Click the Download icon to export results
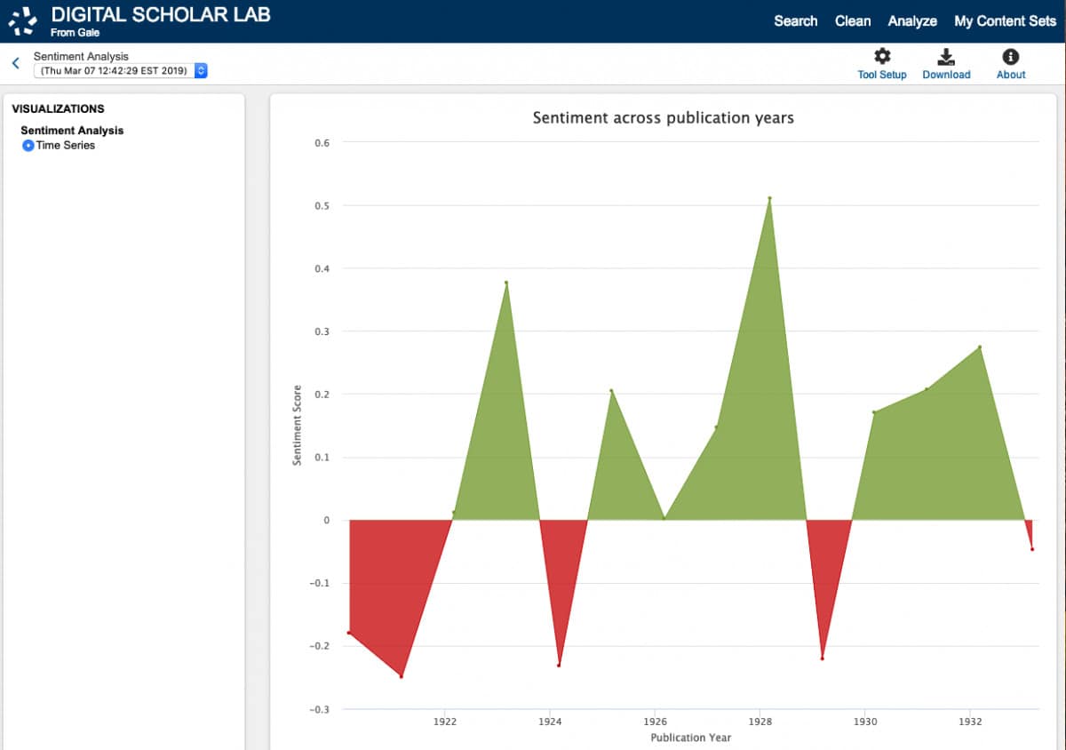This screenshot has height=750, width=1066. click(946, 55)
